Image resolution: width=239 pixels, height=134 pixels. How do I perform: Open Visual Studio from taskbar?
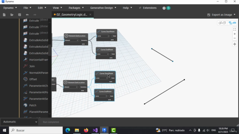tap(95, 130)
